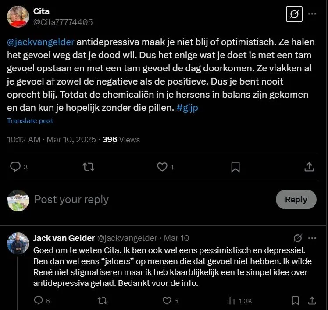Open Cita's profile avatar
This screenshot has height=310, width=328.
[x=18, y=17]
